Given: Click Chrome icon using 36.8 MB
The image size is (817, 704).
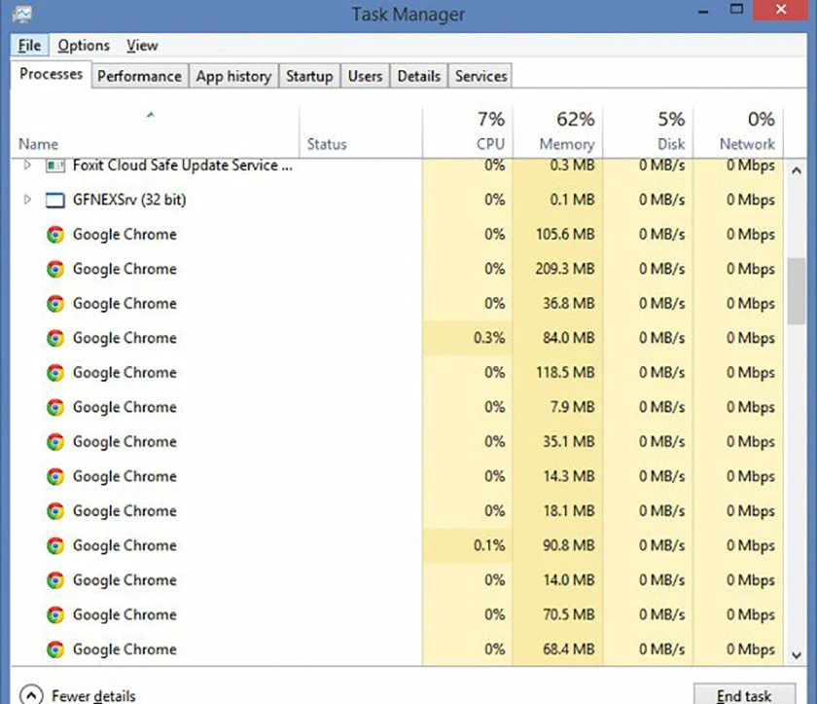Looking at the screenshot, I should pos(55,304).
